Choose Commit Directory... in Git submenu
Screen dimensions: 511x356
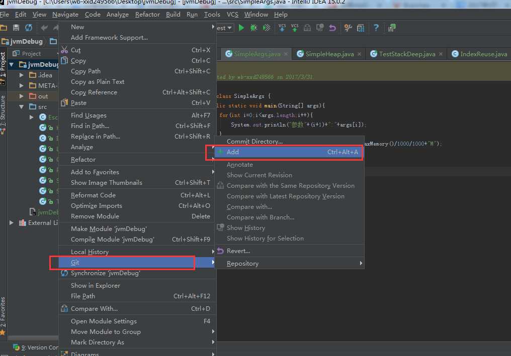point(289,141)
